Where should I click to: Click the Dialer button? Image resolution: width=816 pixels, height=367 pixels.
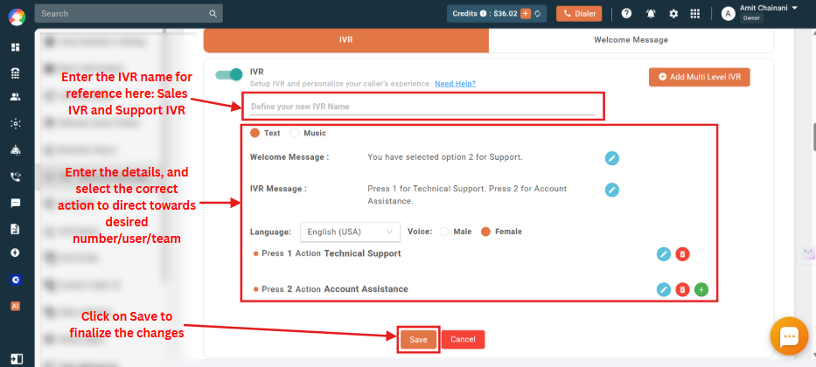tap(579, 14)
